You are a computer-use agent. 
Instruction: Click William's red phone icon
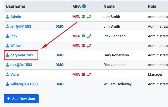89,46
